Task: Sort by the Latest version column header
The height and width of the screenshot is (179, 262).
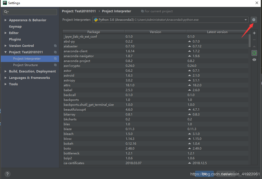Action: [217, 32]
